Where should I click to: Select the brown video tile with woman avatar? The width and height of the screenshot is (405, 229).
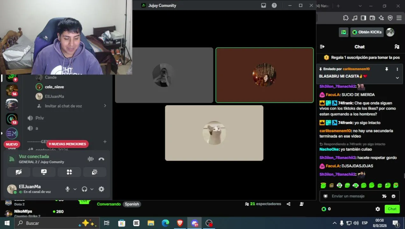point(265,75)
